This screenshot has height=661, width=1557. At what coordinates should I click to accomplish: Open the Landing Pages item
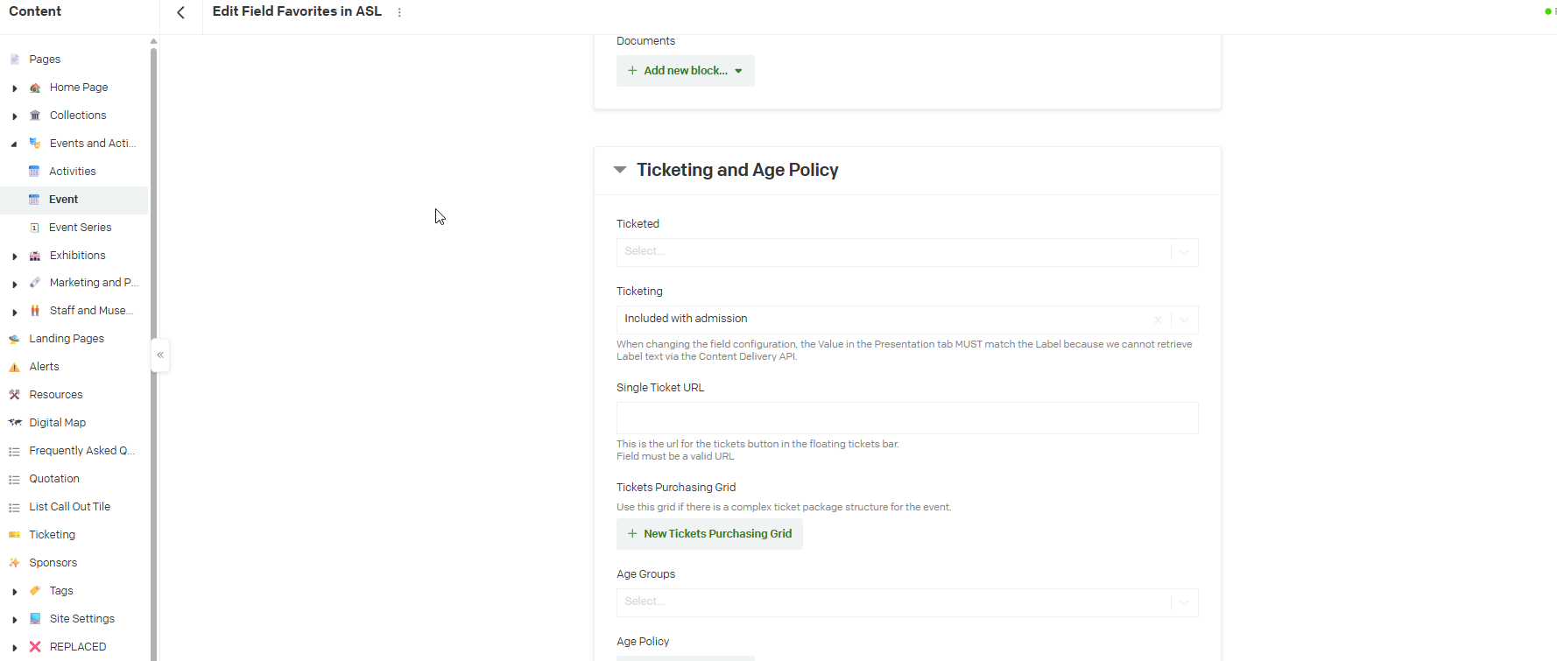(x=66, y=339)
